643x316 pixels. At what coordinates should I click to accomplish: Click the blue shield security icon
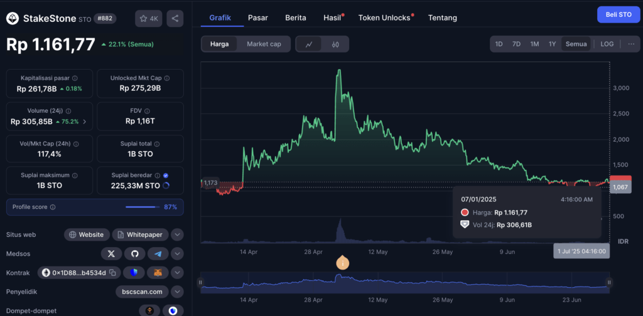[x=134, y=273]
